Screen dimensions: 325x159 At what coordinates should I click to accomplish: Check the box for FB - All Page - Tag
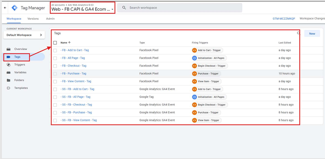tap(55, 58)
